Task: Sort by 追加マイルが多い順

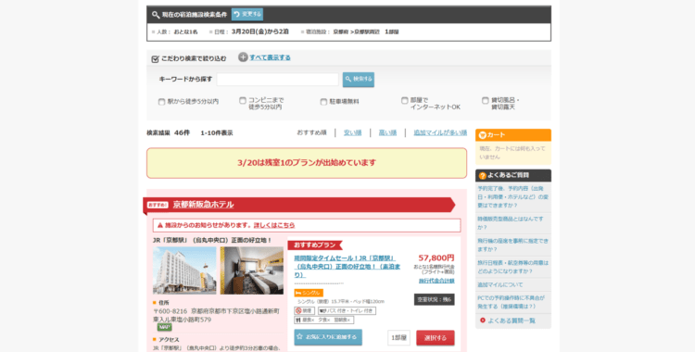Action: coord(440,132)
